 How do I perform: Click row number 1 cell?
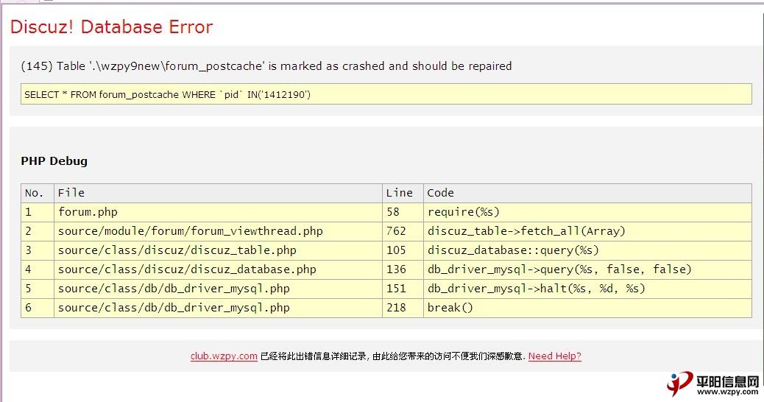point(38,212)
